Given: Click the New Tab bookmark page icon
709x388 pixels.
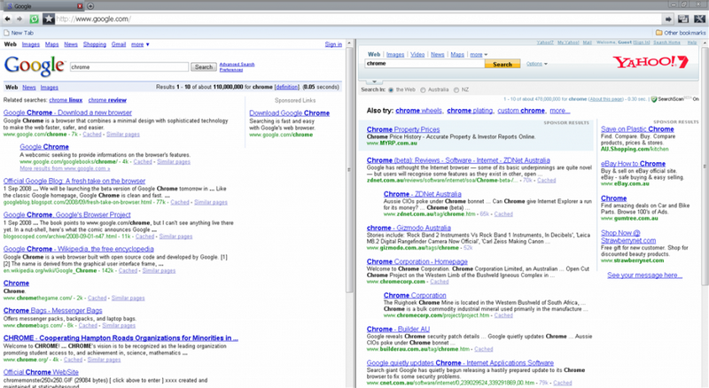Looking at the screenshot, I should click(x=6, y=33).
